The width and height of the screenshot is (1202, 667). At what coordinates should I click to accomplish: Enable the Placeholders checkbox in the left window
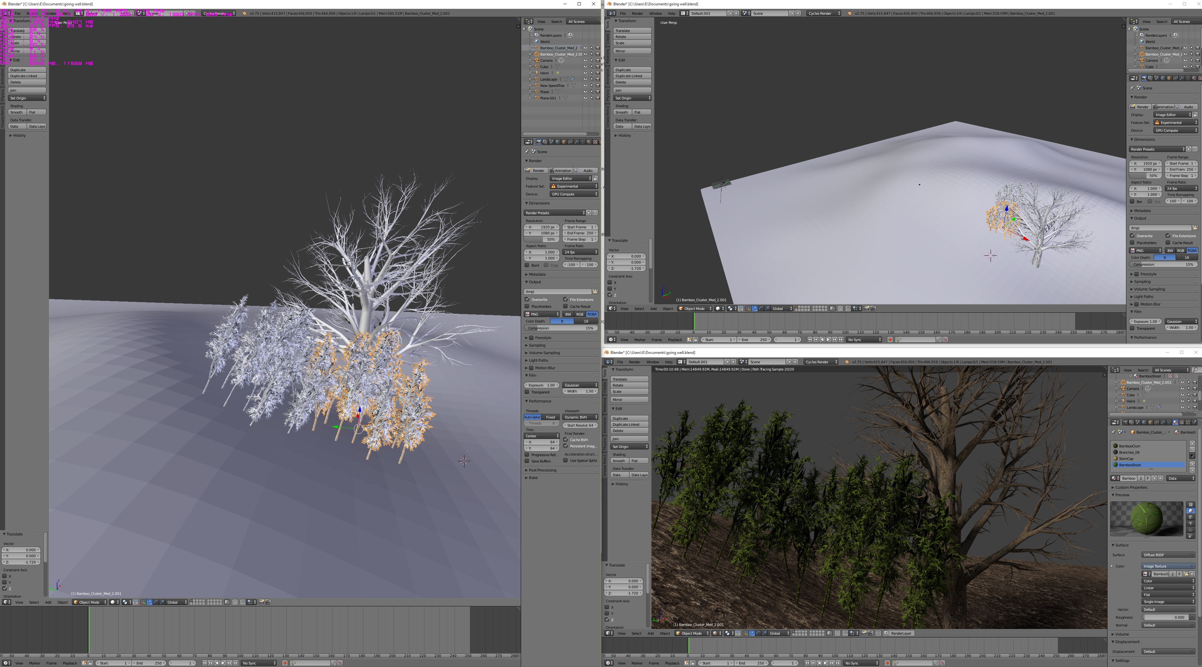527,307
